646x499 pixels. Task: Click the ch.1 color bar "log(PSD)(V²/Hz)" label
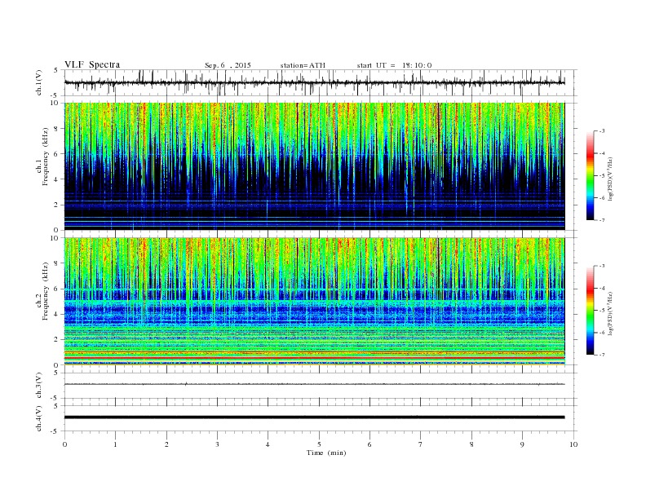click(611, 179)
